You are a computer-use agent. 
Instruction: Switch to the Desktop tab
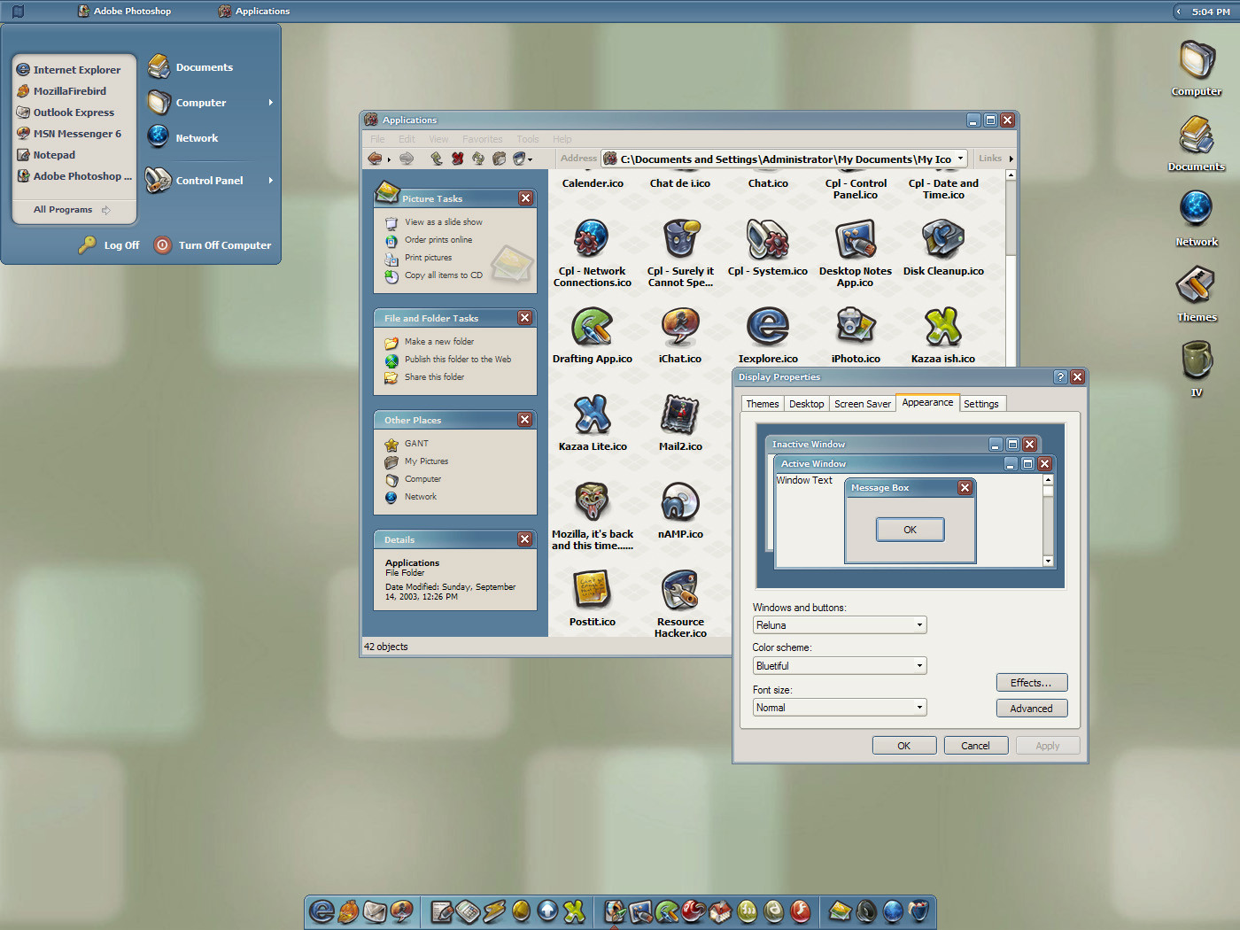tap(806, 404)
